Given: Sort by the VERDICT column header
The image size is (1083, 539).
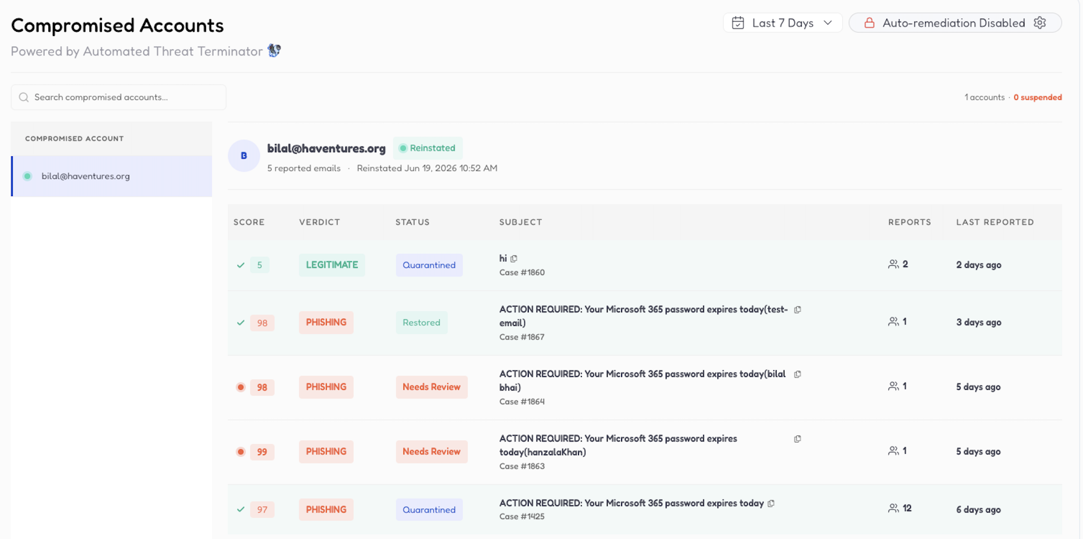Looking at the screenshot, I should 320,222.
